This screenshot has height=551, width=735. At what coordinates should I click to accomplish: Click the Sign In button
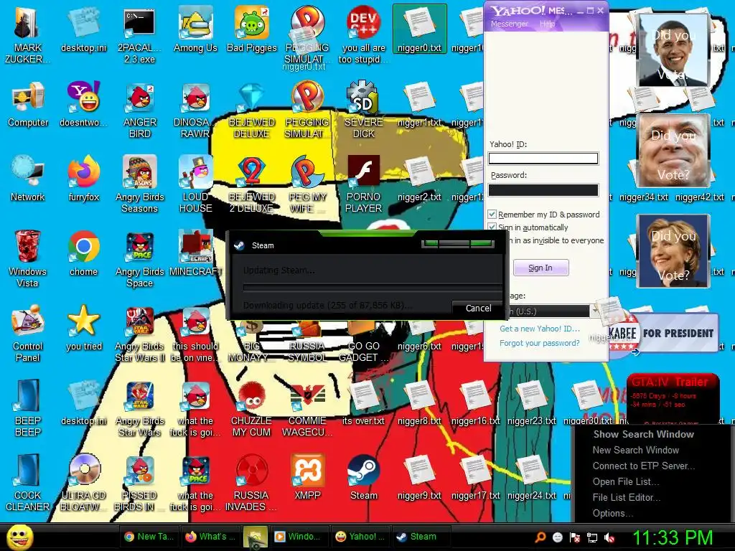[x=540, y=268]
